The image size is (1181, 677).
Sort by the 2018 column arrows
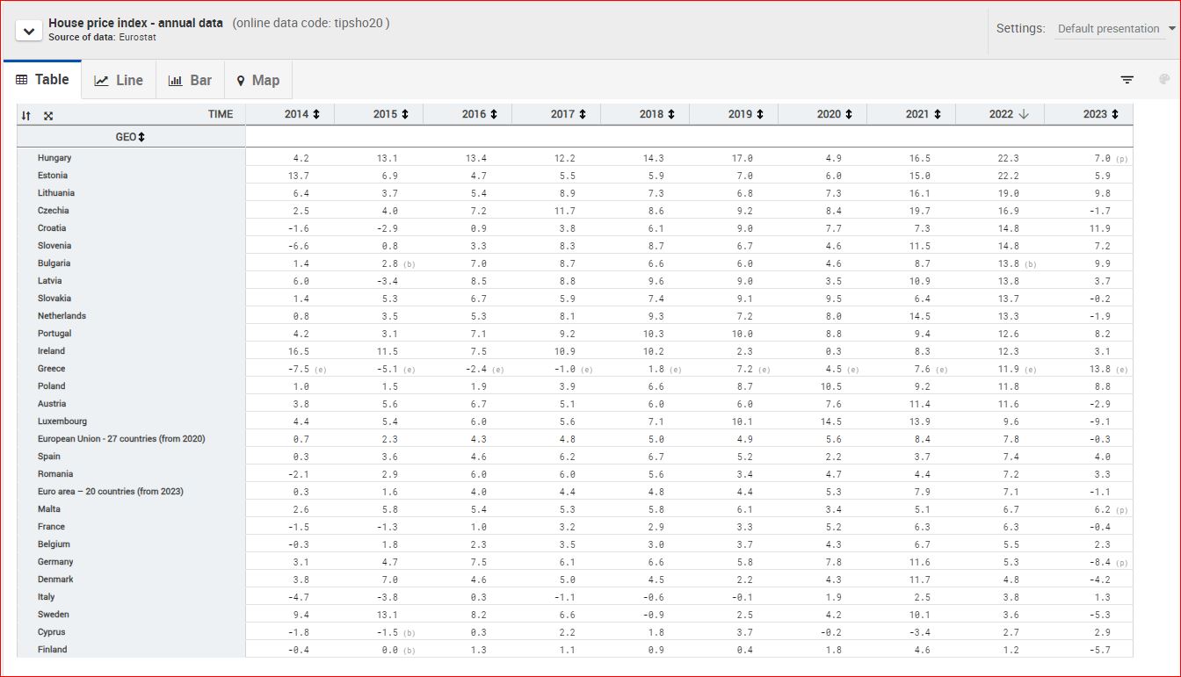pos(670,114)
